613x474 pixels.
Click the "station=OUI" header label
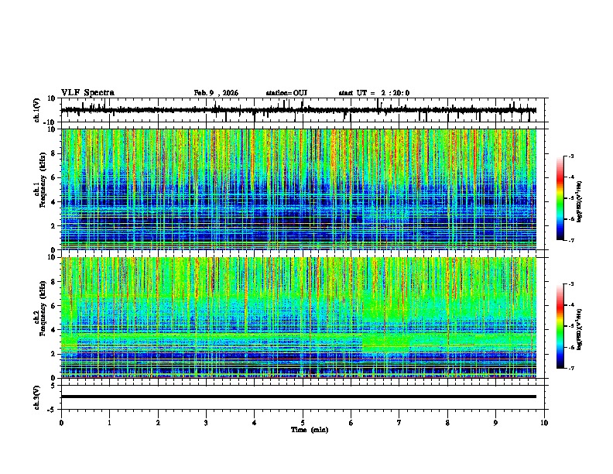tap(286, 93)
